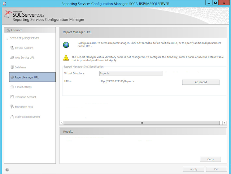Open the Database page
Screen dimensions: 231x174
pyautogui.click(x=20, y=67)
